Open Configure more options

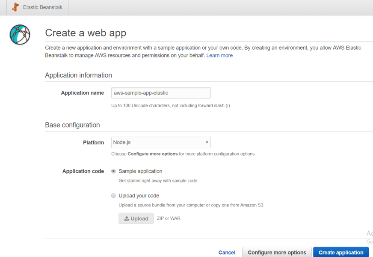click(277, 252)
